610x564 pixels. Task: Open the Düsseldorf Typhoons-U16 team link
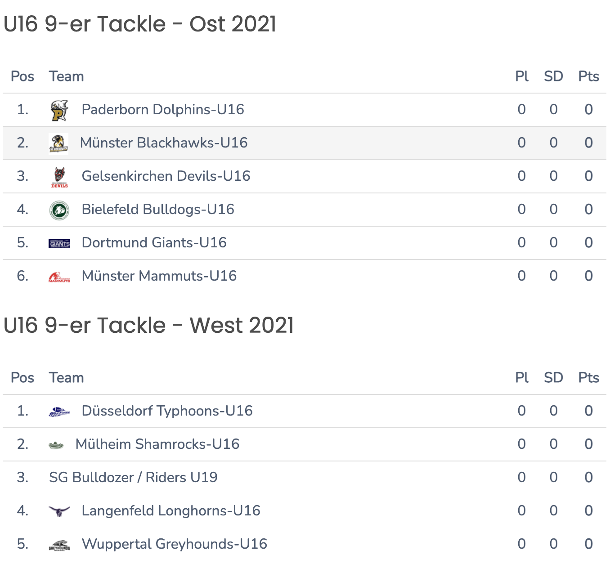(167, 411)
